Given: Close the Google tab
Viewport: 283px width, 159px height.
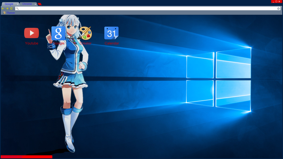Looking at the screenshot, I should [x=17, y=4].
